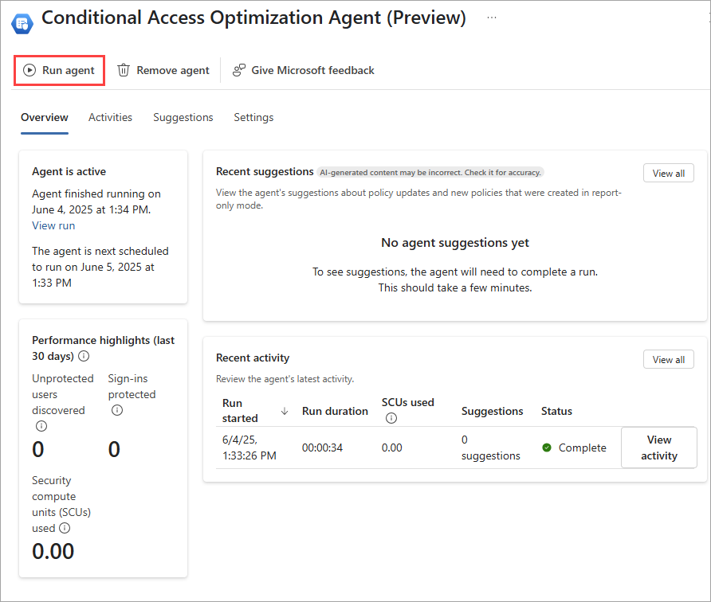Click the View activity button

pyautogui.click(x=659, y=448)
